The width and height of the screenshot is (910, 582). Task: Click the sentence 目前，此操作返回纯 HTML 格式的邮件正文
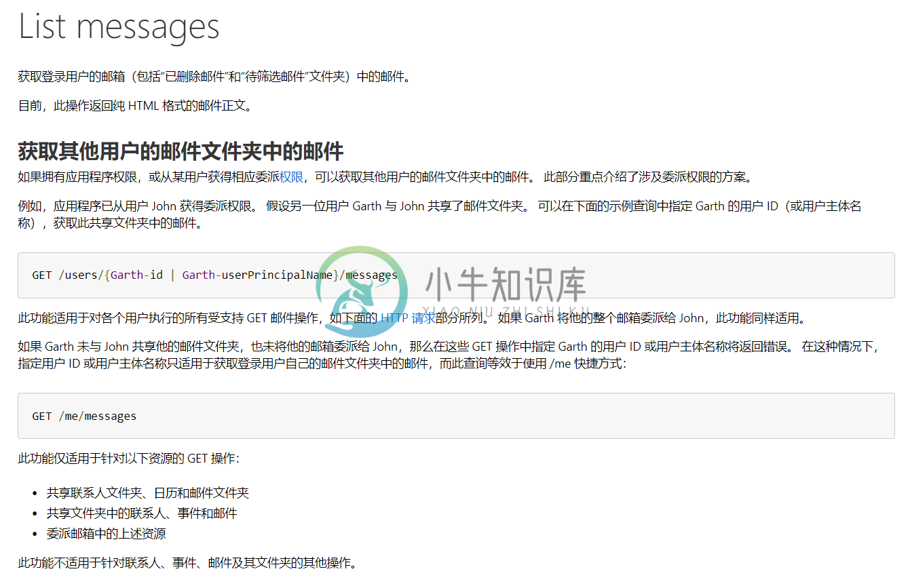click(136, 106)
